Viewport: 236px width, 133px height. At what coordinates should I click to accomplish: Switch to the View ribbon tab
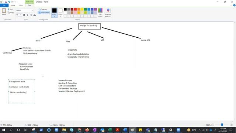21,5
